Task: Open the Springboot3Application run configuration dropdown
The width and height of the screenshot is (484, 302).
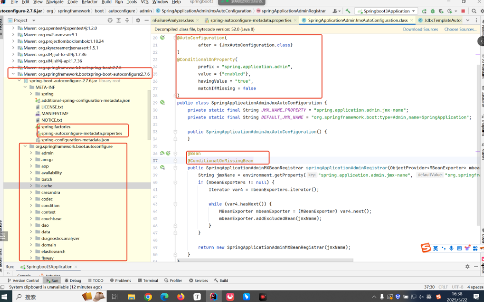Action: [386, 11]
